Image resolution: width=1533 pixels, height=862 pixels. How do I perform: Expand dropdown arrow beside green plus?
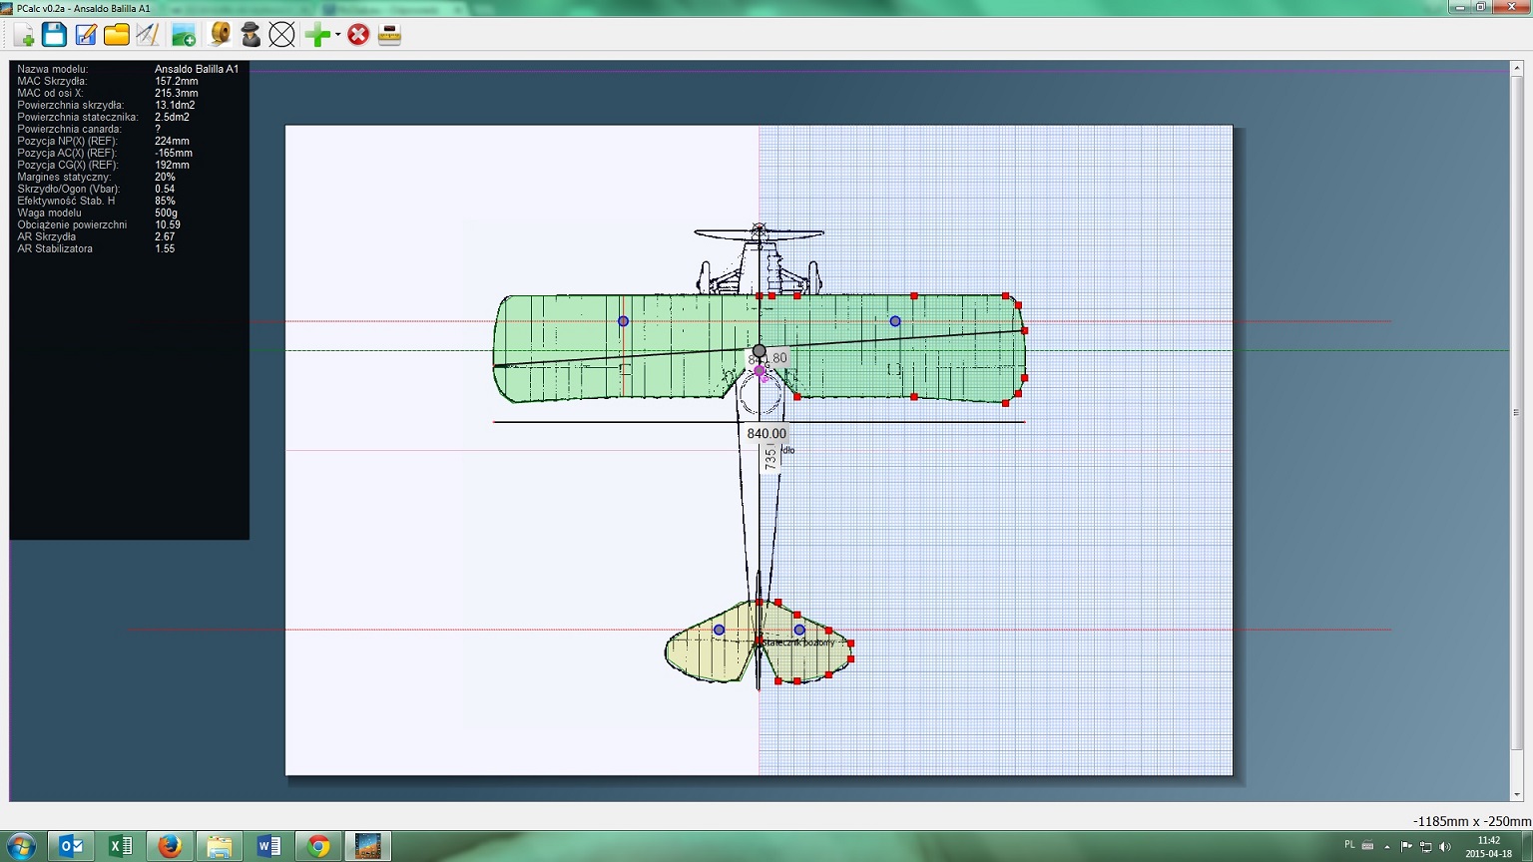(337, 35)
